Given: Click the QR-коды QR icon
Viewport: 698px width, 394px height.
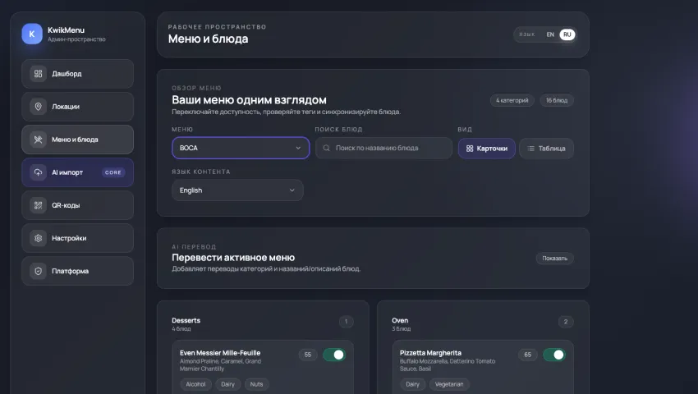Looking at the screenshot, I should 39,205.
